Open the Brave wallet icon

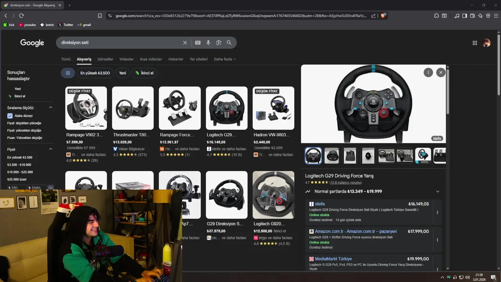(472, 16)
